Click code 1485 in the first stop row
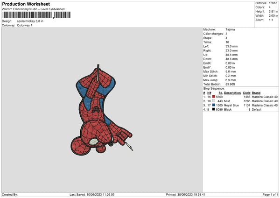The height and width of the screenshot is (198, 280). pyautogui.click(x=247, y=97)
